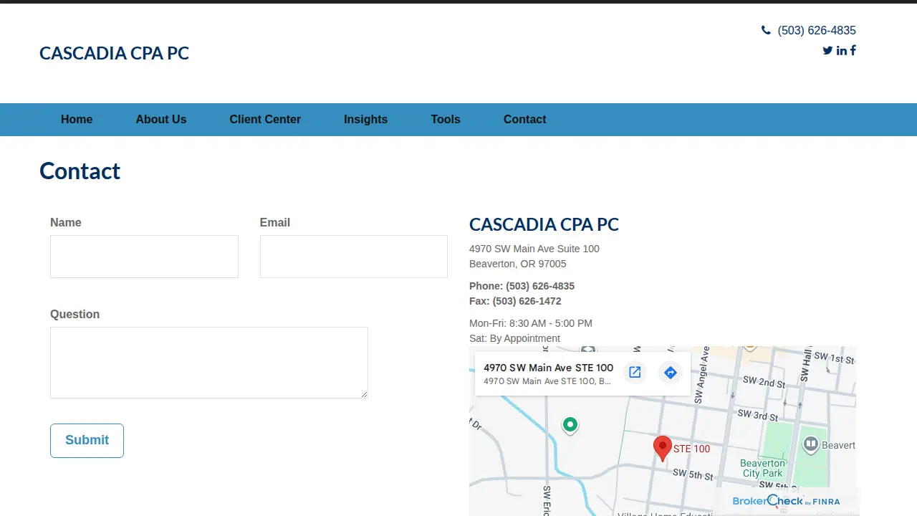Click the Mon-Fri: 8:30 AM - 5:00 PM hours text

coord(531,323)
